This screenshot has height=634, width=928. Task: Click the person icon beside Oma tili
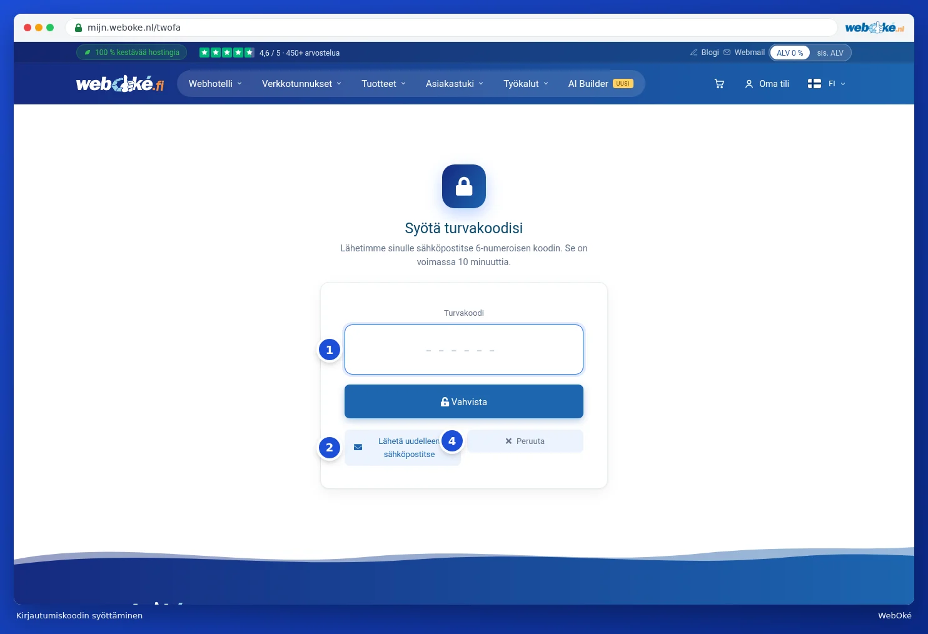pyautogui.click(x=749, y=84)
